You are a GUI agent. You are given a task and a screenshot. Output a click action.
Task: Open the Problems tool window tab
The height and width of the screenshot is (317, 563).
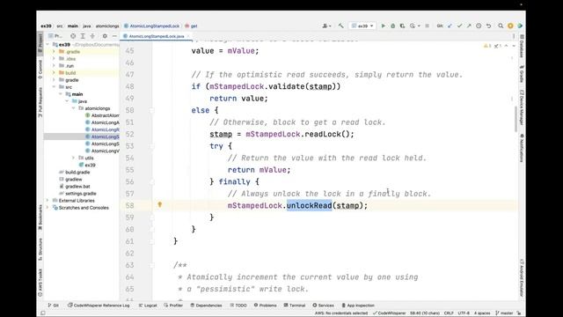pyautogui.click(x=265, y=306)
